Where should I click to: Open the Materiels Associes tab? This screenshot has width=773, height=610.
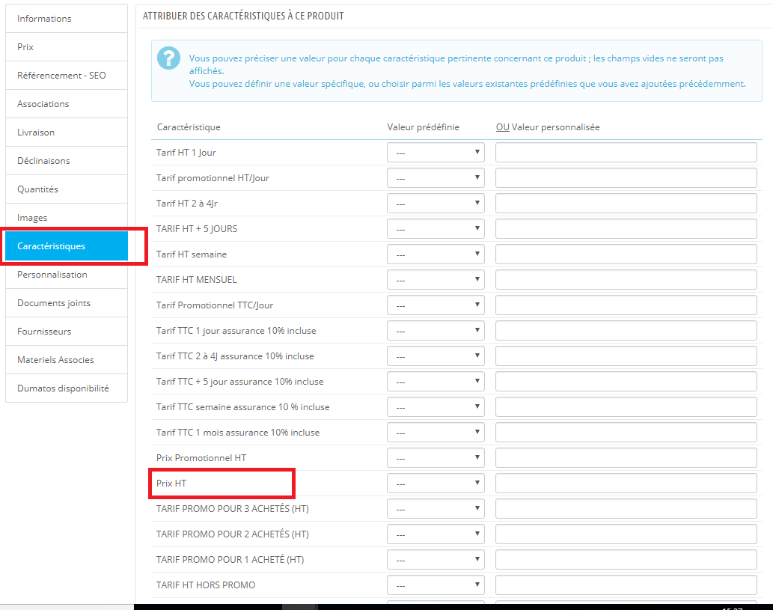pyautogui.click(x=67, y=360)
